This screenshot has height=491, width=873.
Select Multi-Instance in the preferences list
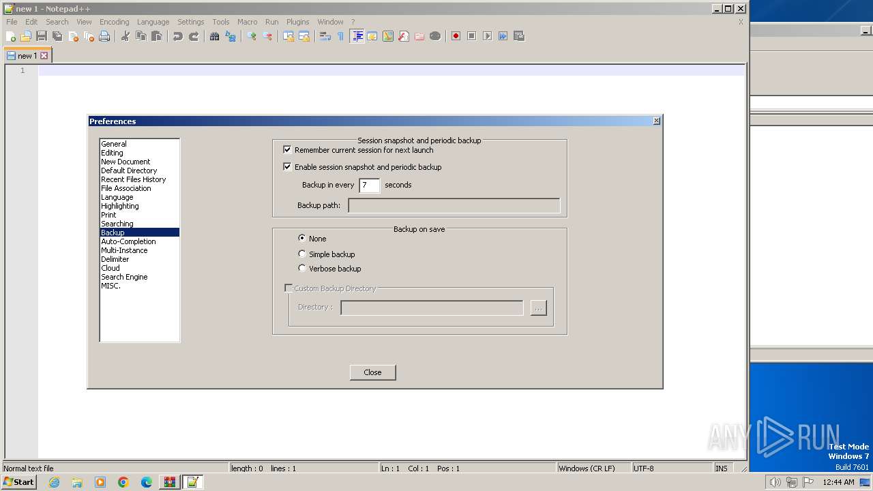tap(139, 250)
